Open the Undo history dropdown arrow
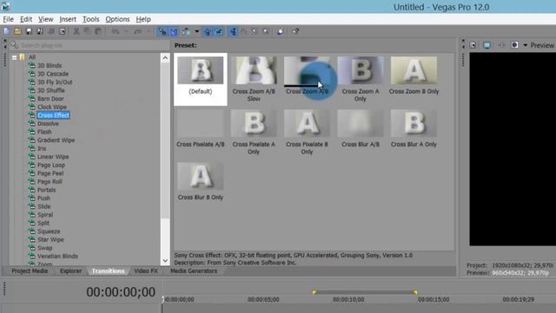Viewport: 556px width, 313px height. coord(126,31)
